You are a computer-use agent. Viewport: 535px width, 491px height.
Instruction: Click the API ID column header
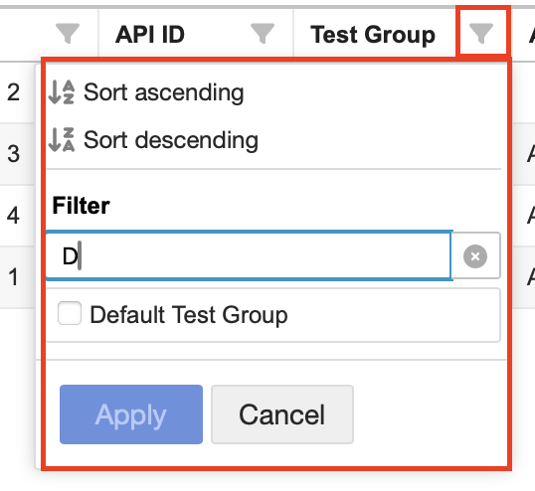click(150, 35)
